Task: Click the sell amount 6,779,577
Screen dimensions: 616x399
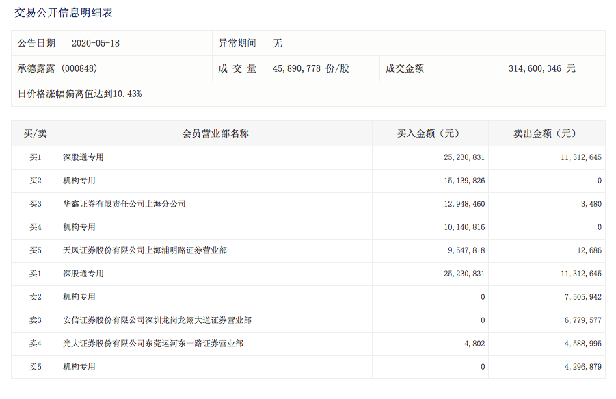Action: pos(580,320)
